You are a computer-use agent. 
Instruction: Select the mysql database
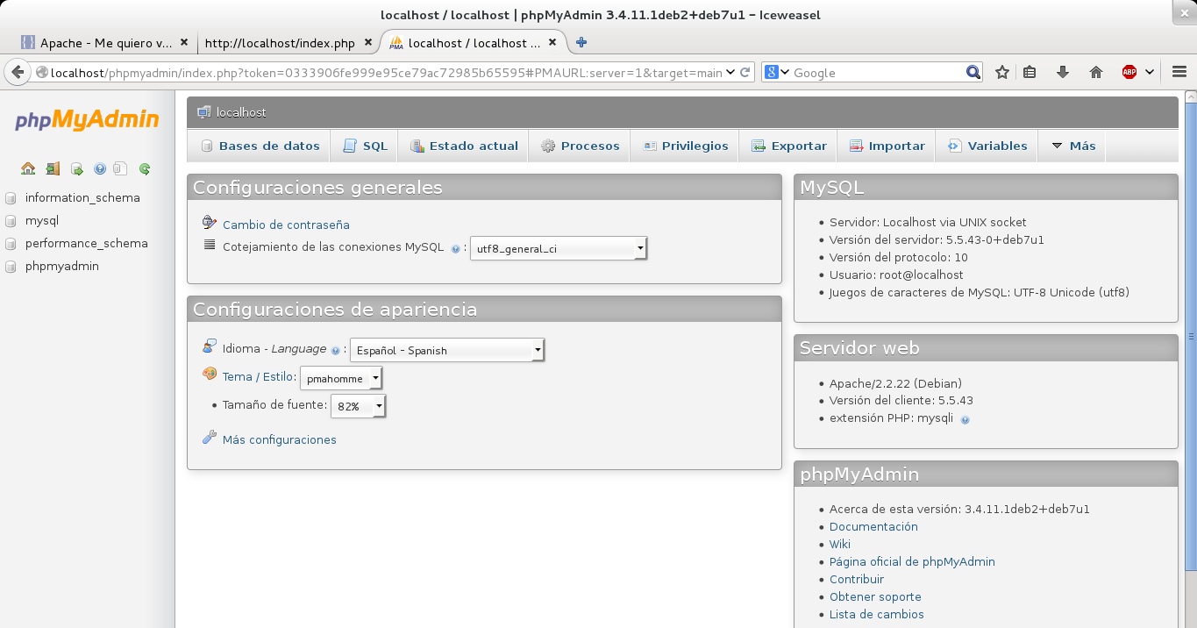click(x=42, y=221)
